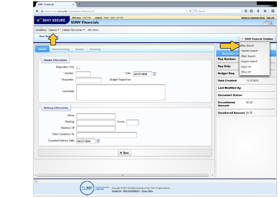The width and height of the screenshot is (280, 198).
Task: Go to browser home page icon
Action: coord(265,11)
